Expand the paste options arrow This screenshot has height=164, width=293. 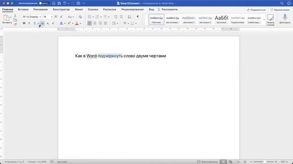coord(11,17)
